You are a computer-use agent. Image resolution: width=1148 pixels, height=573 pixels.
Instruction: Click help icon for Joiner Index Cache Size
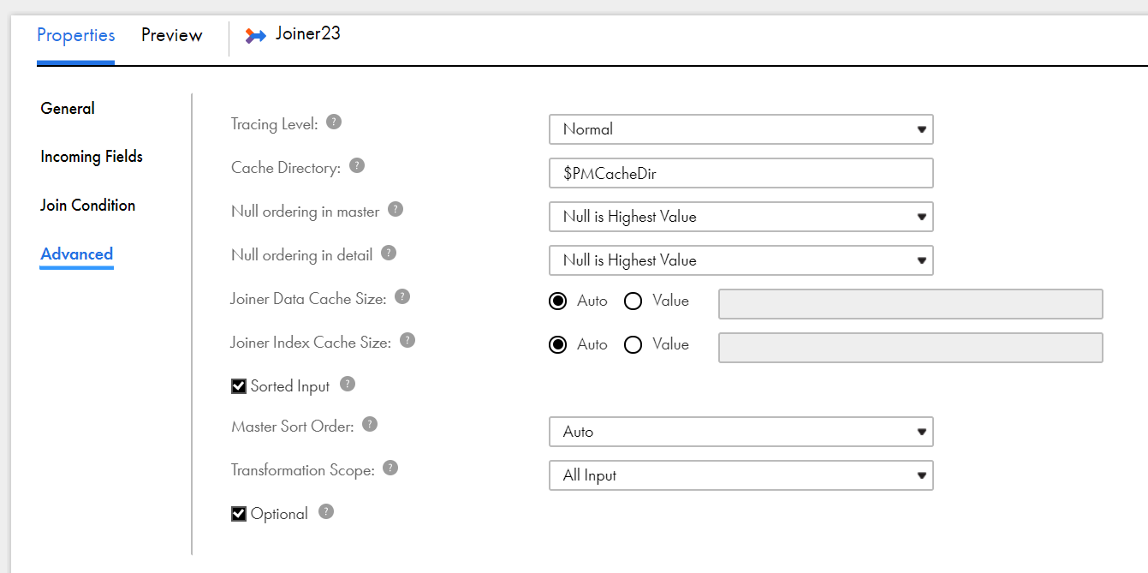(x=407, y=341)
